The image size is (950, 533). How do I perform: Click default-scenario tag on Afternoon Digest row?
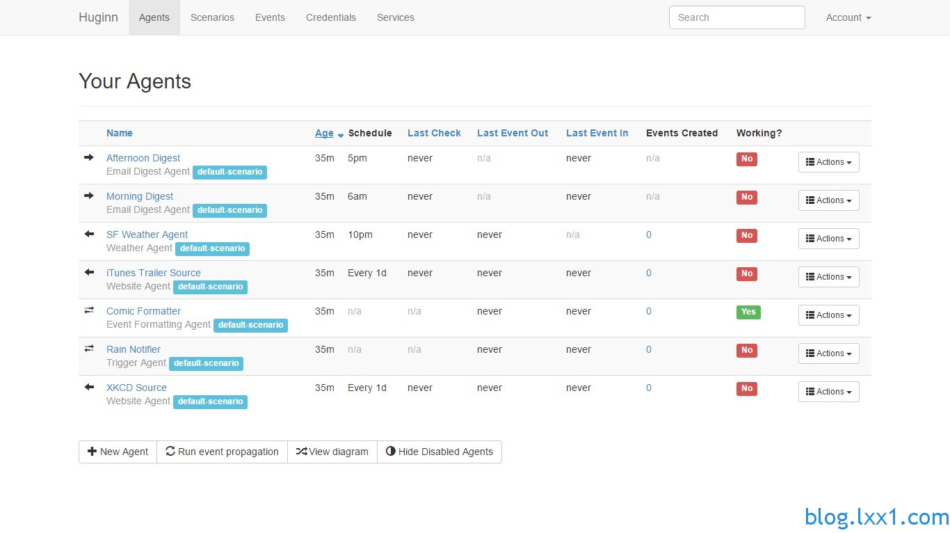[x=230, y=172]
